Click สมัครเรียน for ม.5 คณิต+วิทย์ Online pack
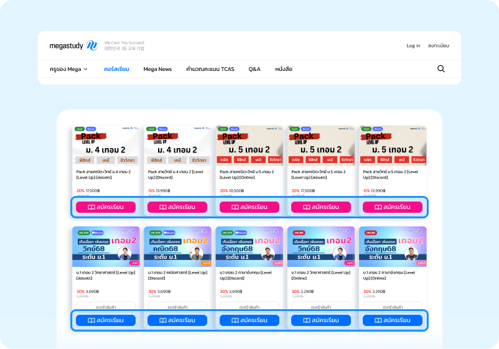The height and width of the screenshot is (349, 499). [249, 207]
